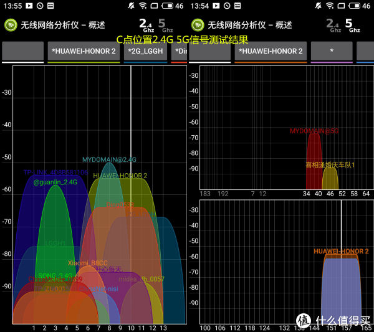The image size is (374, 332).
Task: Tap the Wi-Fi signal icon in right status bar
Action: (x=330, y=6)
